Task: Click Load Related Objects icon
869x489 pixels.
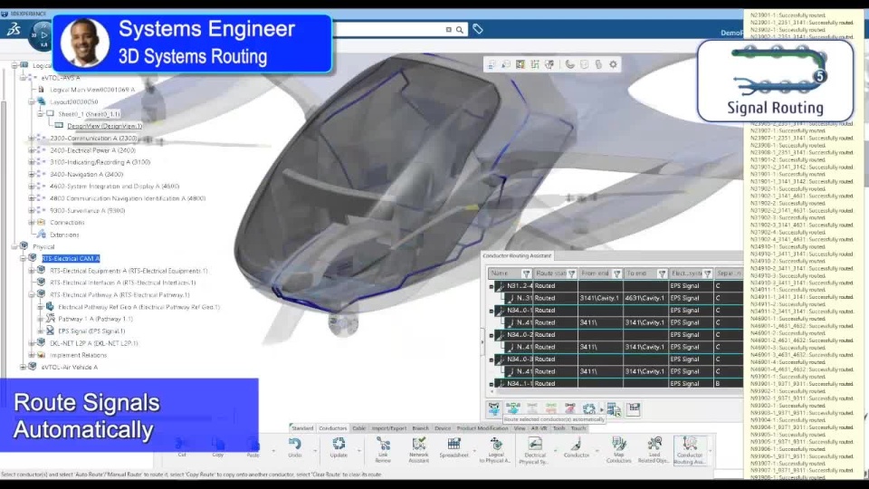Action: (654, 444)
